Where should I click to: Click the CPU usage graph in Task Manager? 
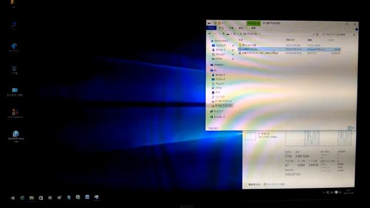coord(319,138)
